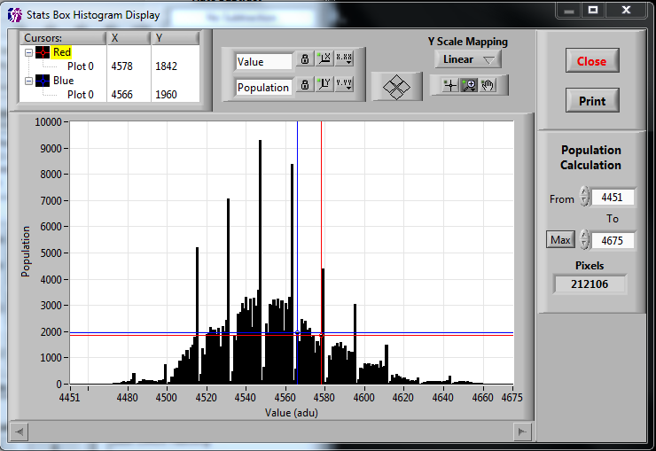Click the Population axis name field
This screenshot has height=451, width=656.
[x=263, y=88]
